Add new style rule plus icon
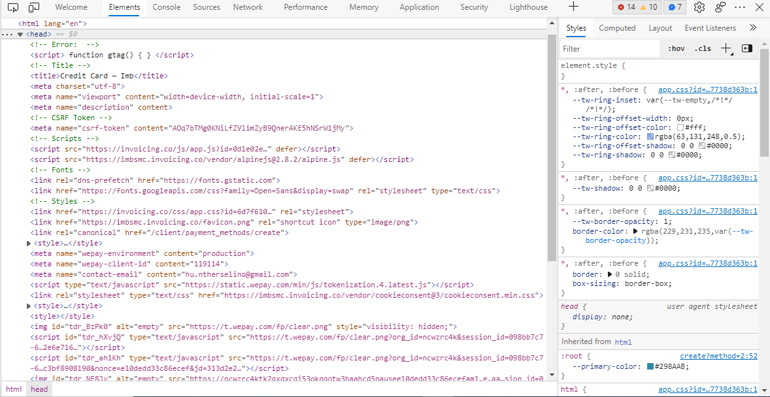Viewport: 770px width, 397px height. 726,48
